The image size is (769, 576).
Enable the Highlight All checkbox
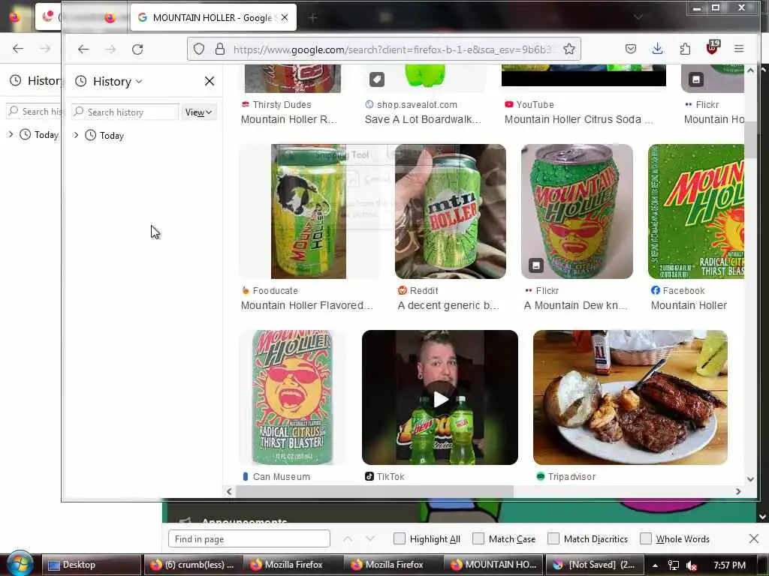click(400, 538)
